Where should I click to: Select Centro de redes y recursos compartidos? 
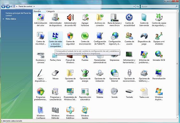coord(55,40)
